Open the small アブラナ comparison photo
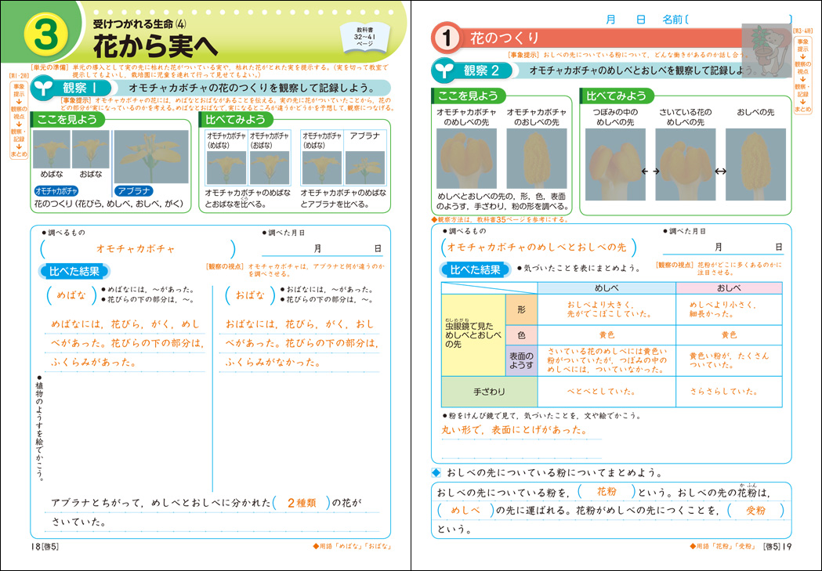This screenshot has height=571, width=822. (x=365, y=168)
